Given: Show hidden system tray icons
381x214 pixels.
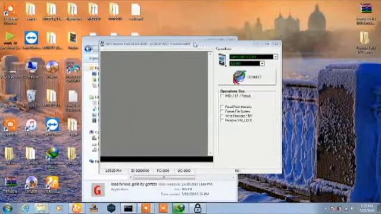Looking at the screenshot, I should click(x=326, y=209).
